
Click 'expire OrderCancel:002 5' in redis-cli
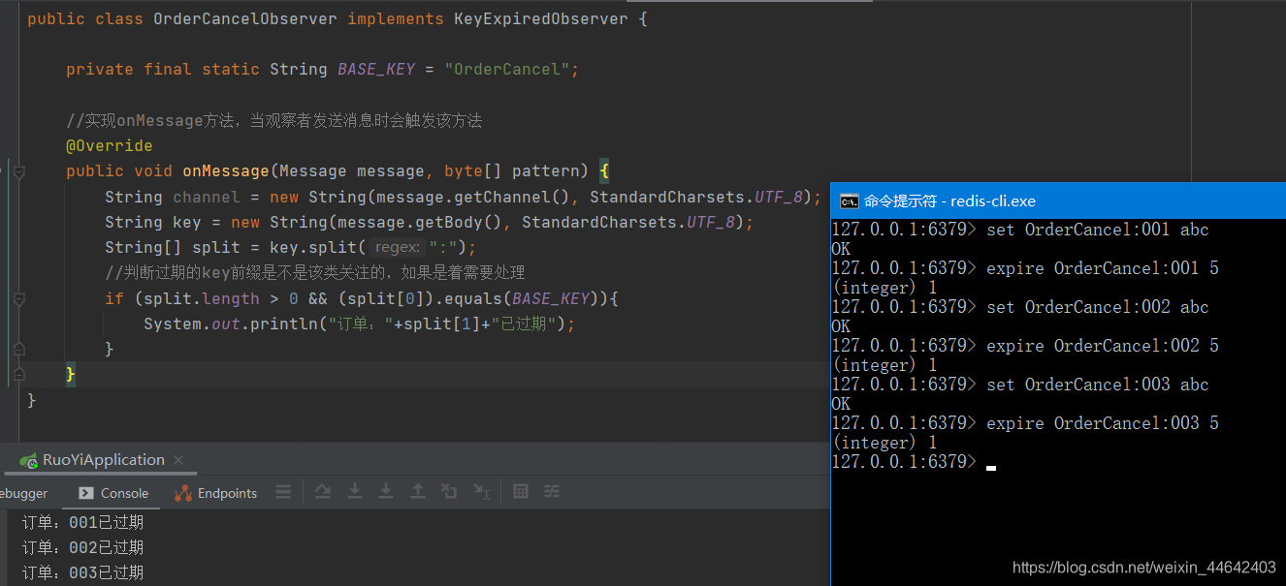coord(1103,346)
